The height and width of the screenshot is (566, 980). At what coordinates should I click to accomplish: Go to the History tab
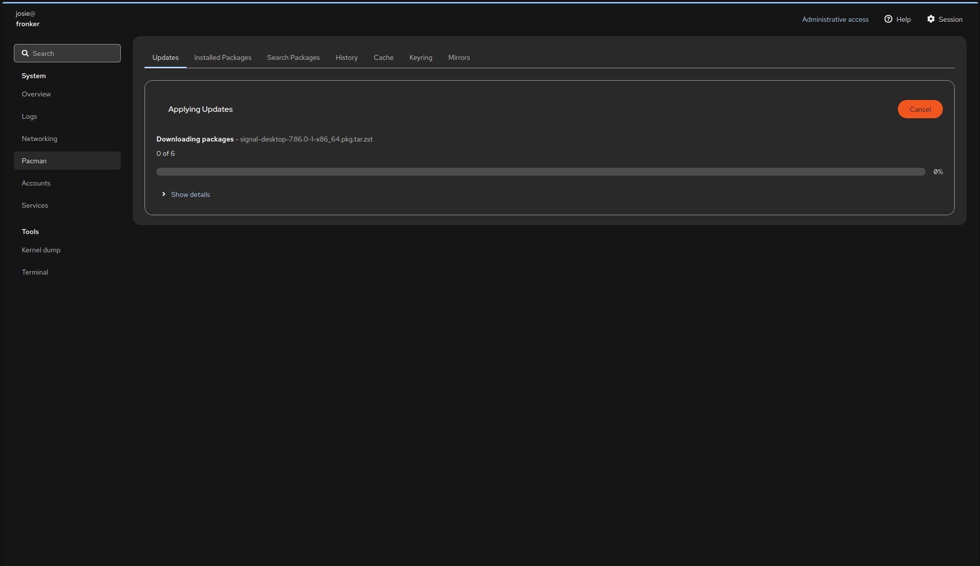(346, 57)
